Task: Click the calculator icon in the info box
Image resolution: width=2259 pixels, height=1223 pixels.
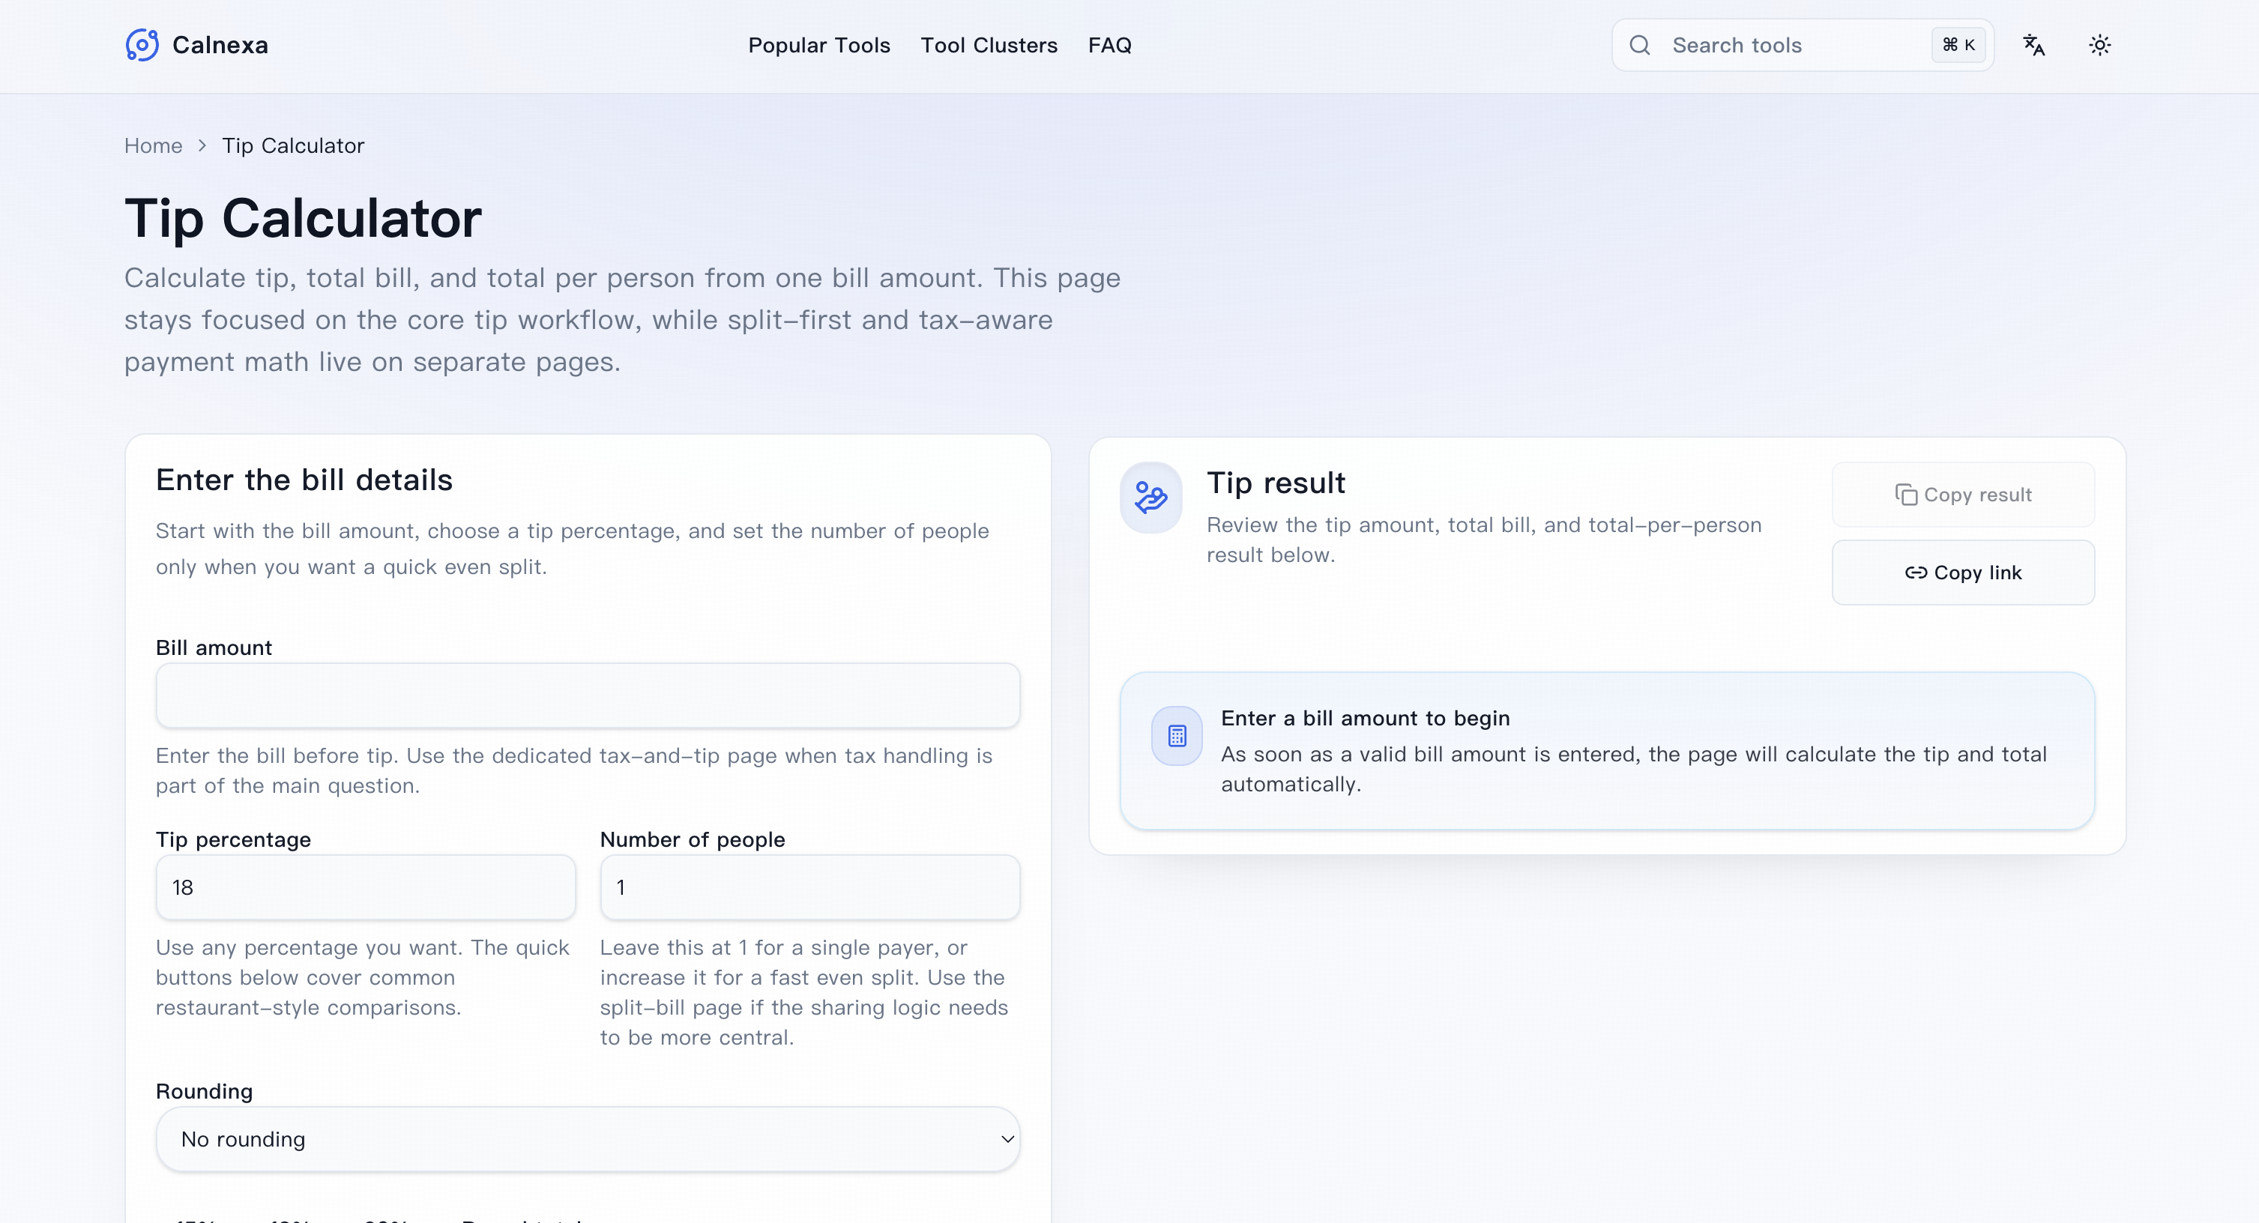Action: point(1177,736)
